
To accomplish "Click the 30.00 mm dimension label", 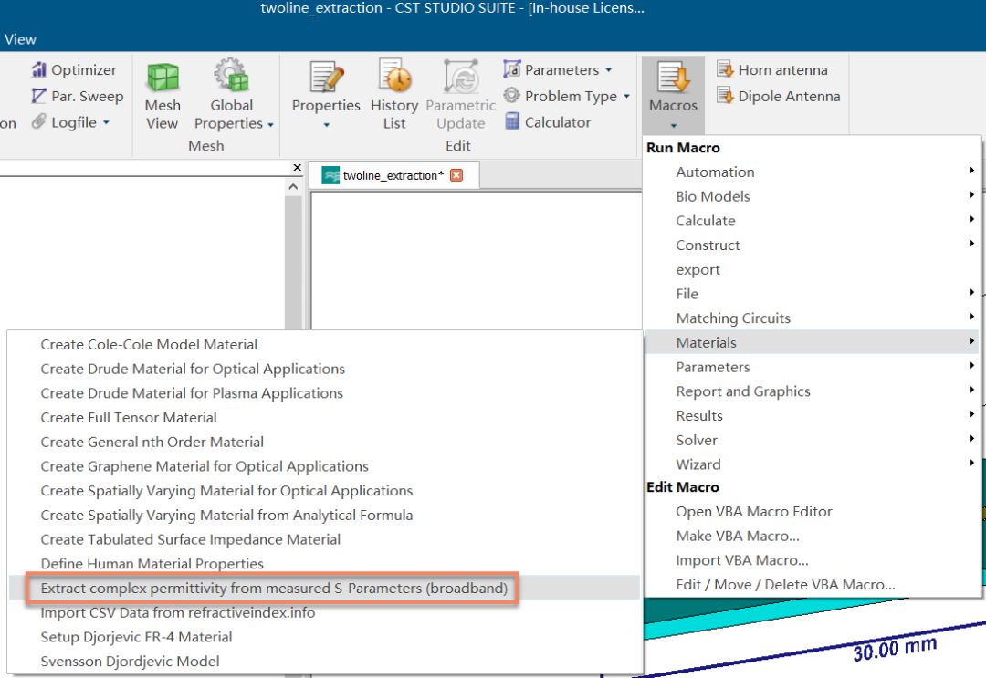I will point(895,648).
